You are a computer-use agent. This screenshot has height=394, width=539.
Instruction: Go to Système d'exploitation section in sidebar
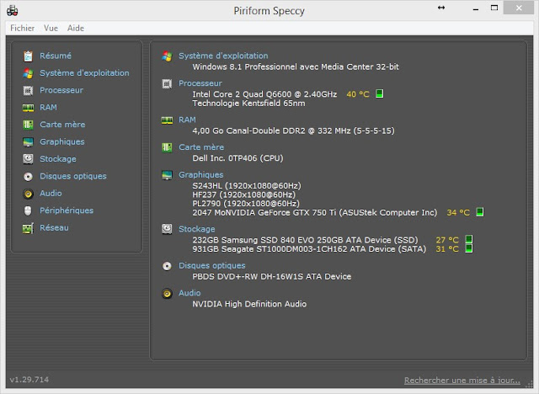point(84,73)
